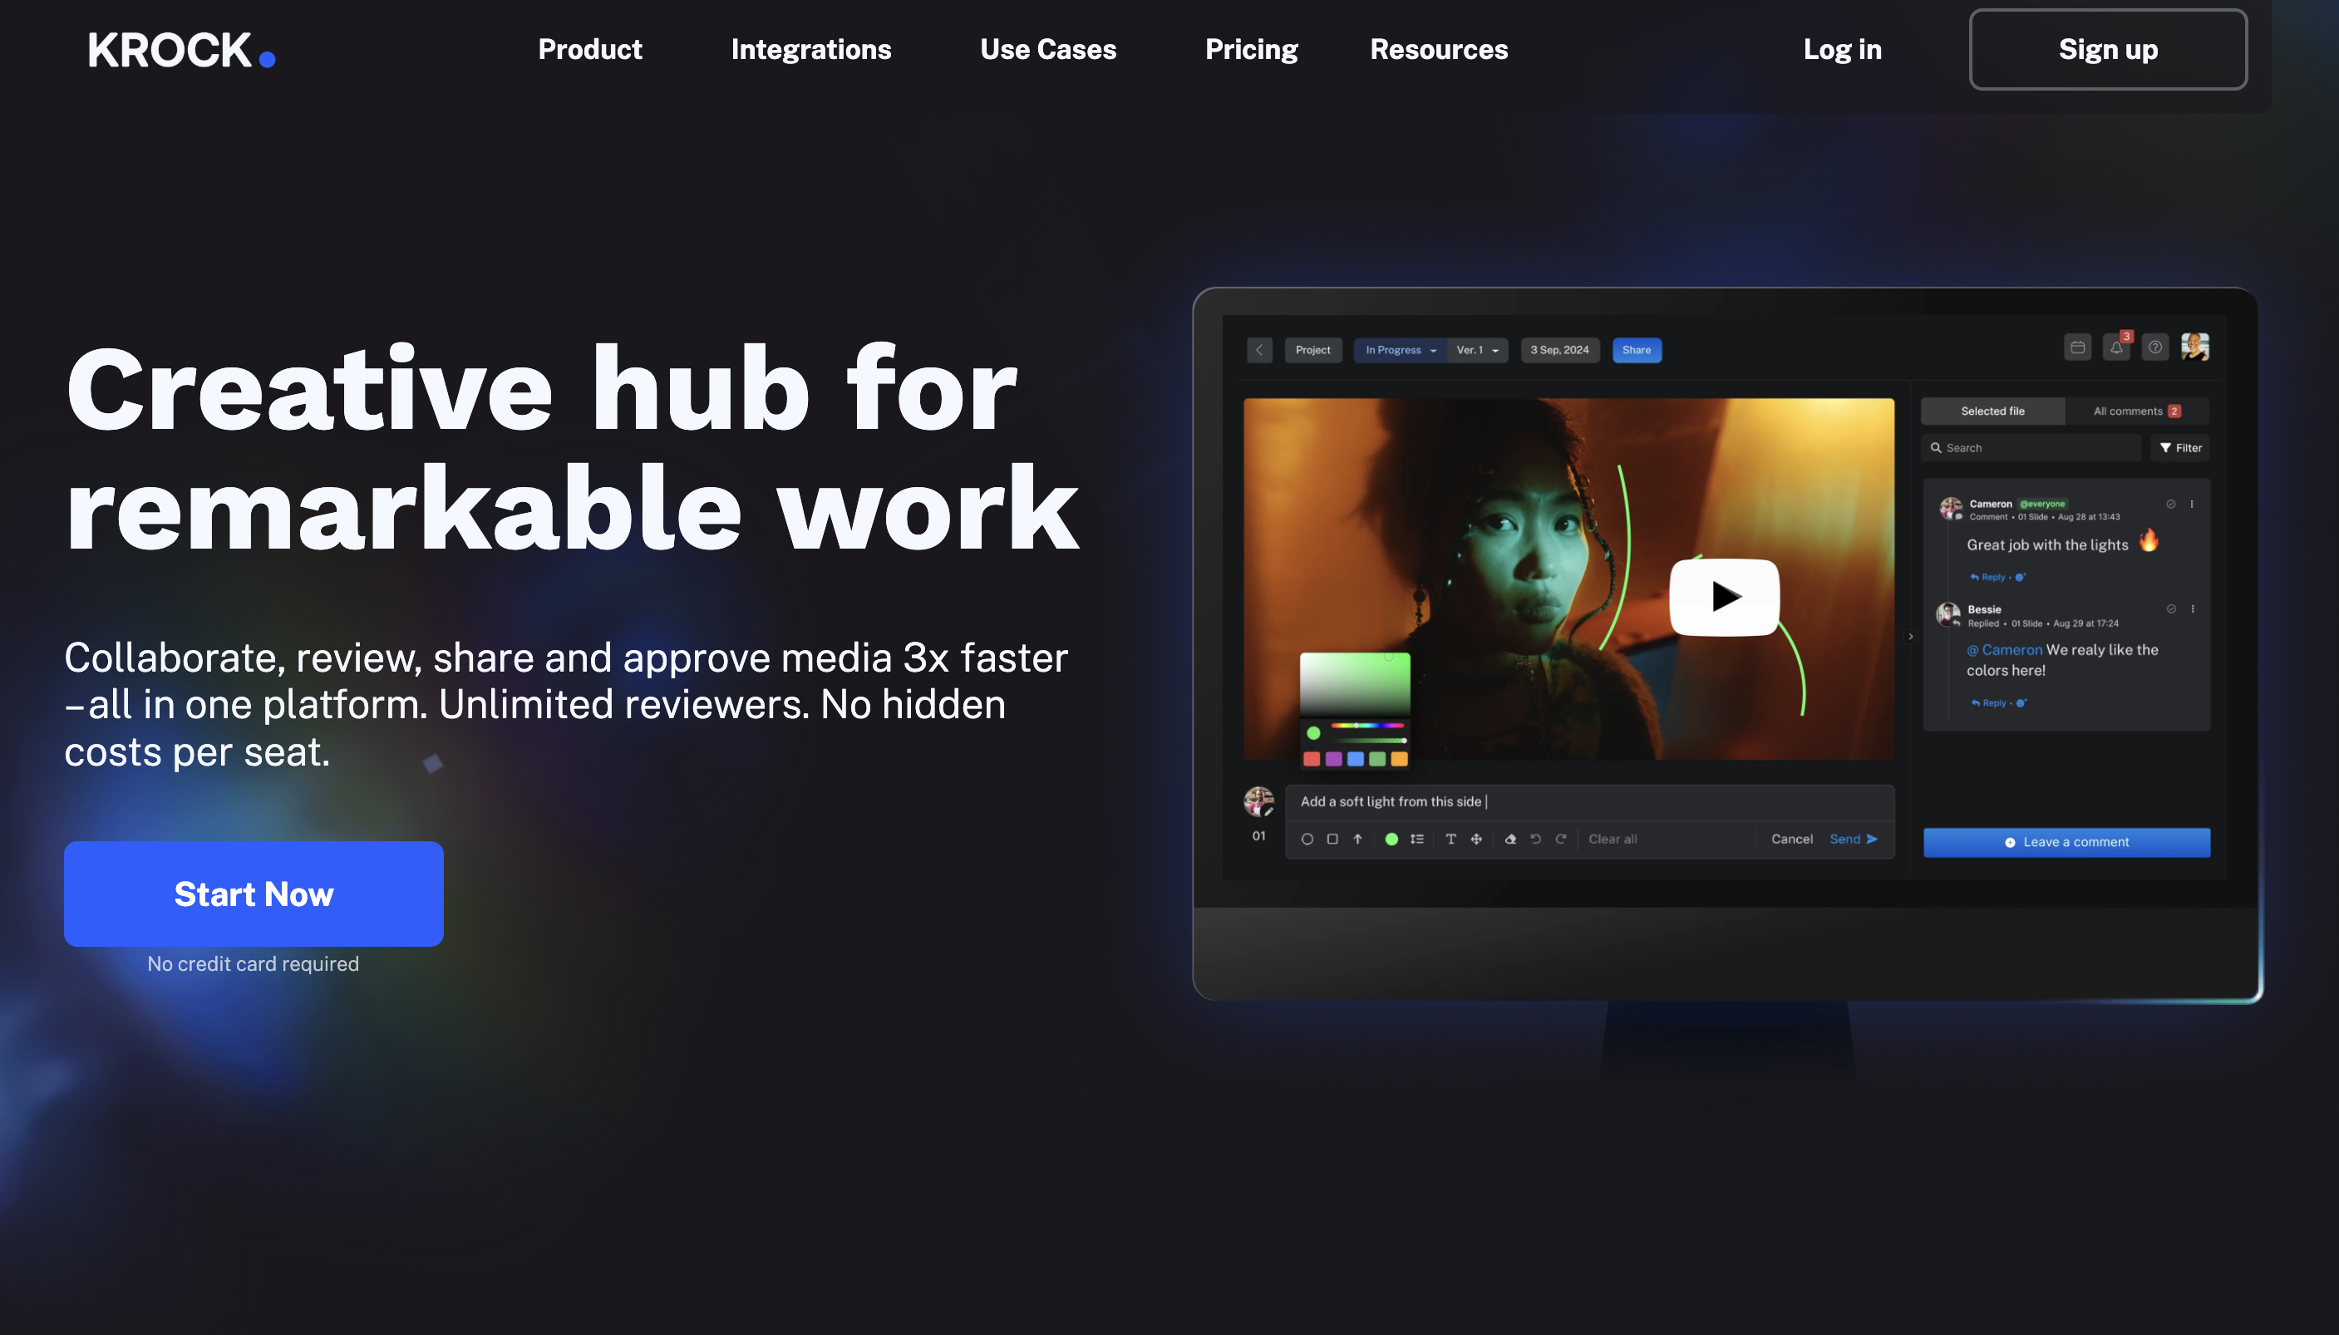Open notifications bell with badge
Screen dimensions: 2339x1335
(2115, 347)
